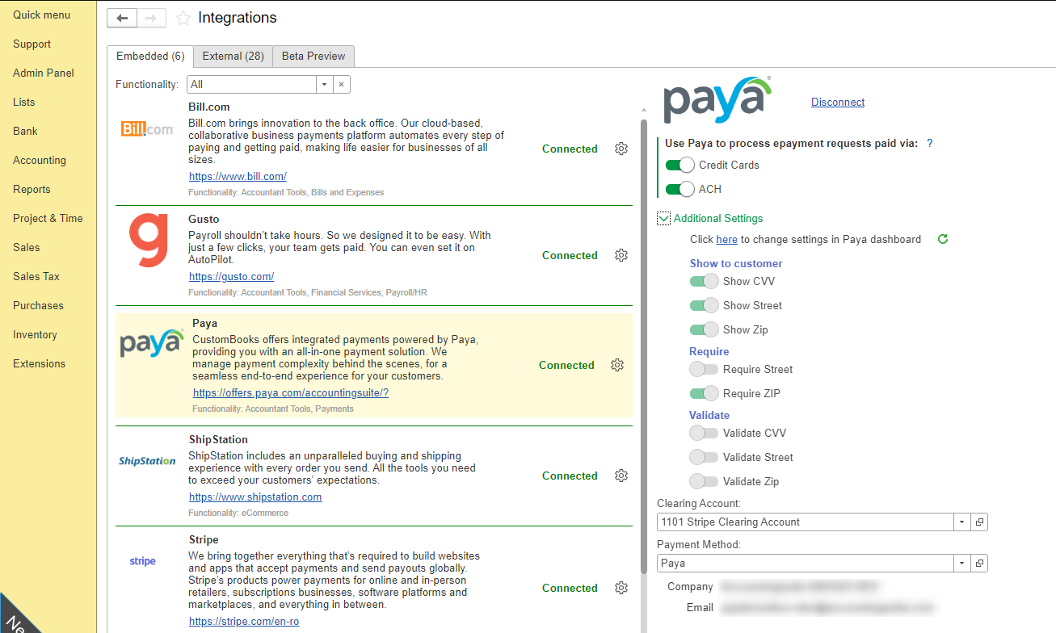Open the Payment Method dropdown arrow

(961, 563)
